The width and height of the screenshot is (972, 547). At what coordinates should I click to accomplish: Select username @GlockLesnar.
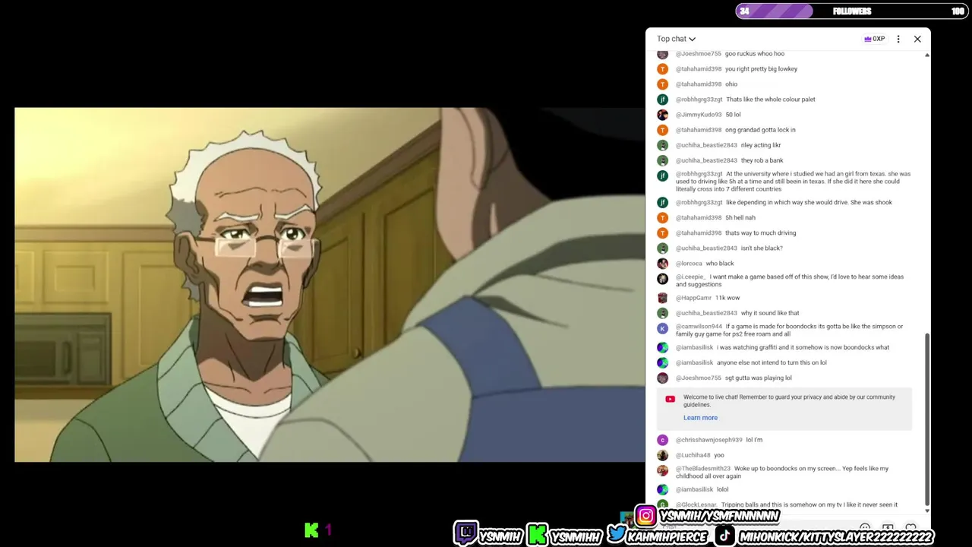[x=696, y=504]
